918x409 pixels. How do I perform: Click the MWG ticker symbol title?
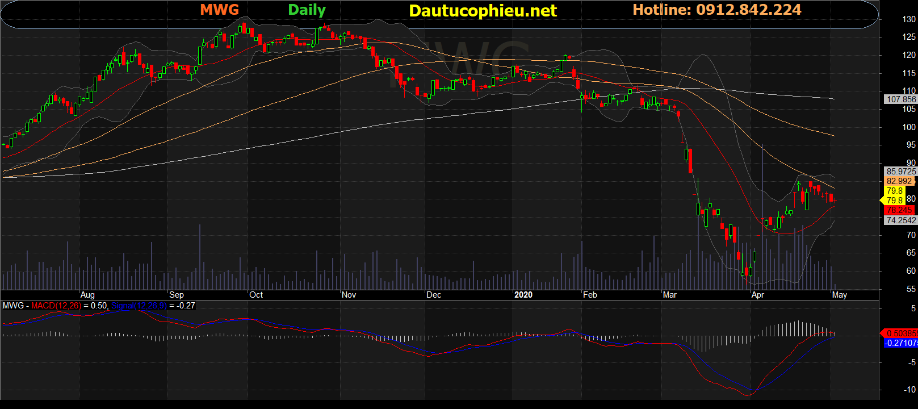click(x=219, y=10)
